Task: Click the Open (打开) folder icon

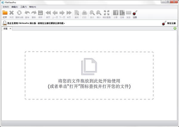Action: [x=5, y=13]
